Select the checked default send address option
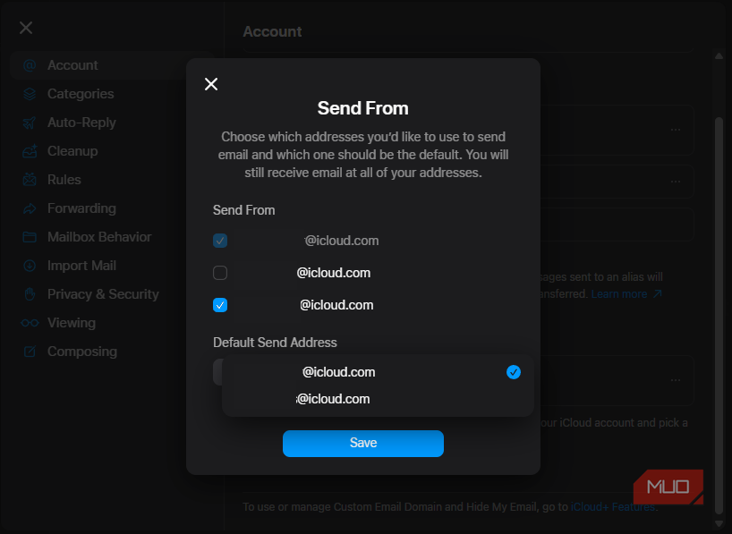732x534 pixels. (x=338, y=371)
